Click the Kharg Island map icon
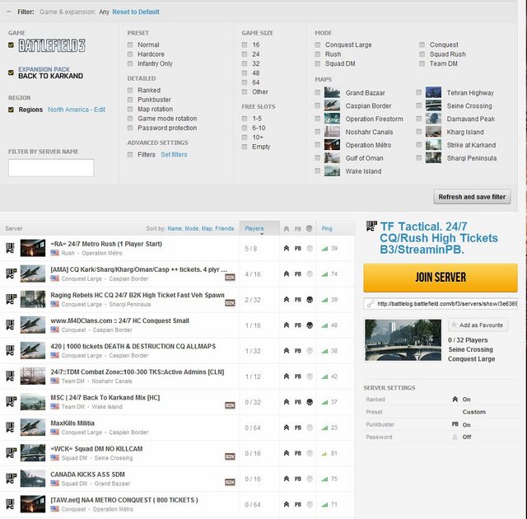The image size is (527, 519). (x=434, y=132)
